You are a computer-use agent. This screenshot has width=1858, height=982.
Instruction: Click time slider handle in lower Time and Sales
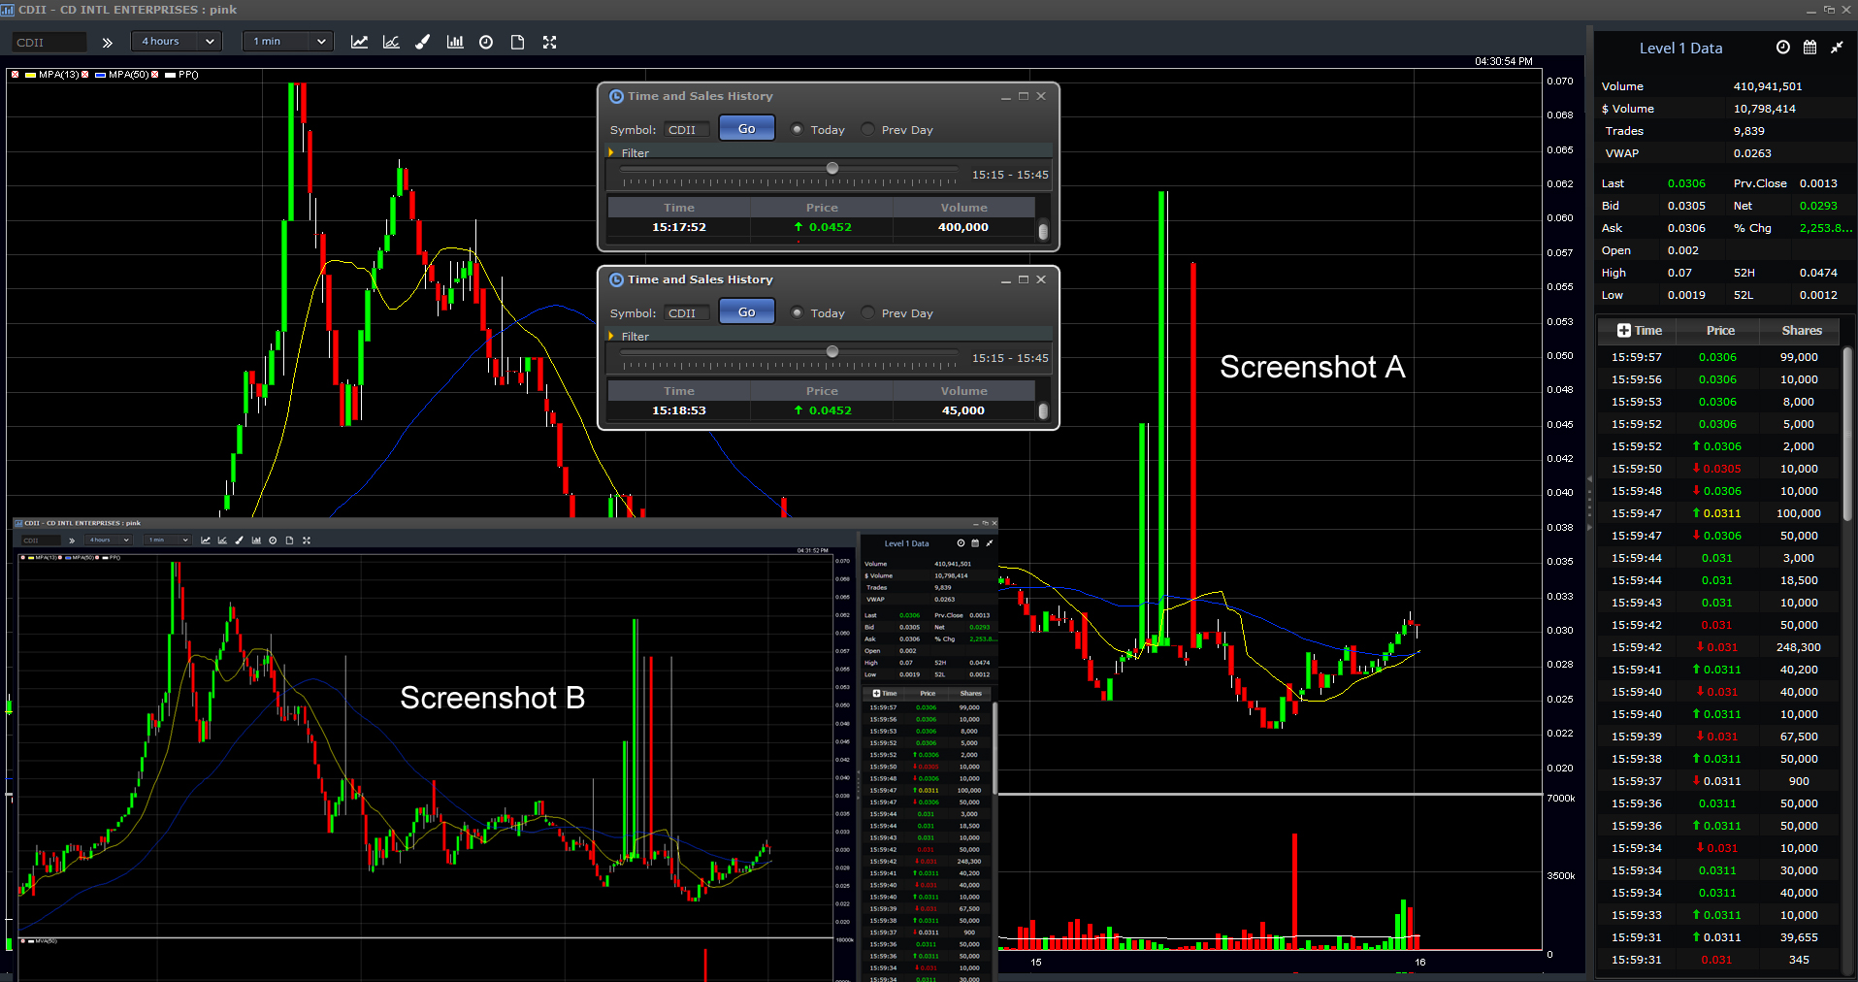832,352
